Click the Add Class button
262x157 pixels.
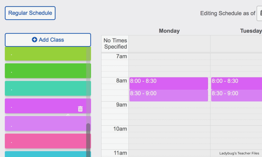(48, 40)
